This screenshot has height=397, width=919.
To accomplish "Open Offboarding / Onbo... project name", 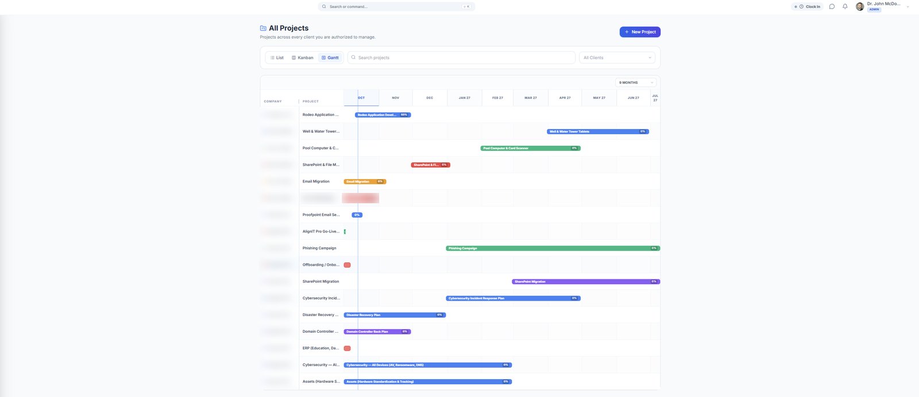I will coord(321,264).
